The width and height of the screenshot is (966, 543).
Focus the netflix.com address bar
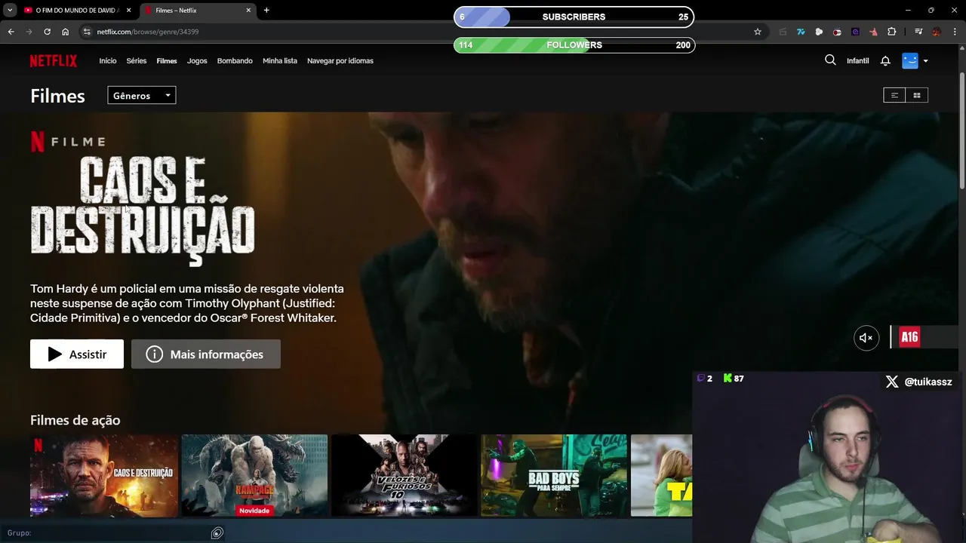click(x=423, y=32)
